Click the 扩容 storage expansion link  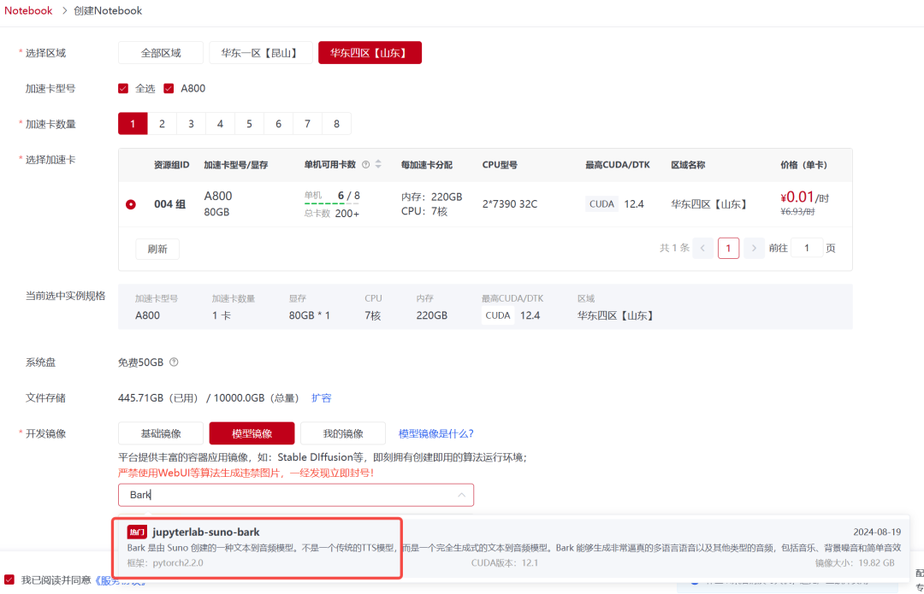(x=321, y=398)
